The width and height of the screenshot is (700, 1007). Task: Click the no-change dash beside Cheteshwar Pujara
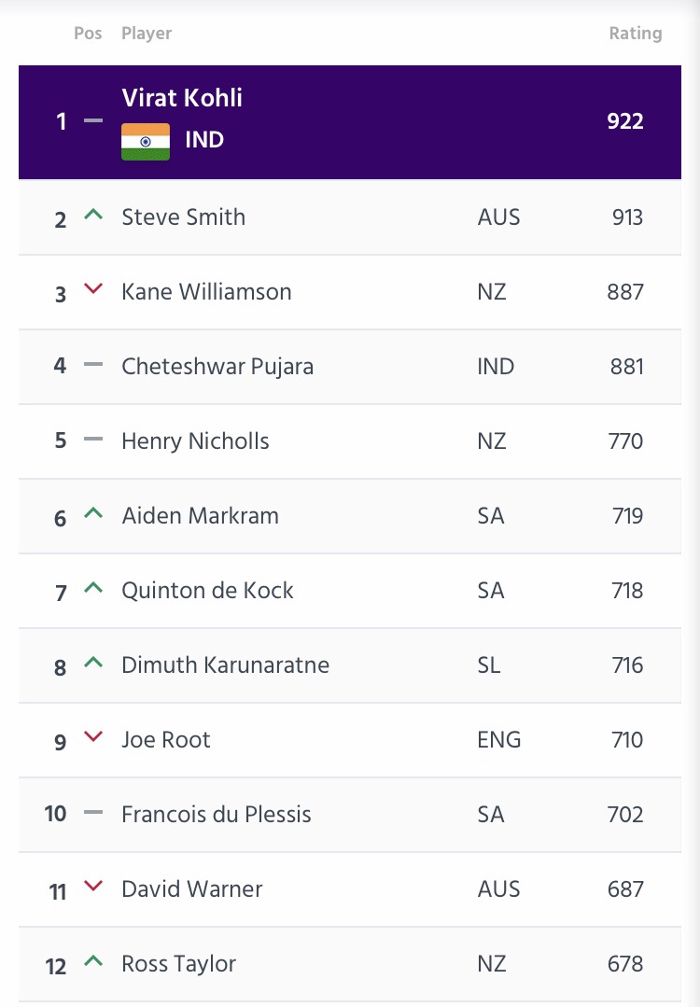pyautogui.click(x=93, y=365)
